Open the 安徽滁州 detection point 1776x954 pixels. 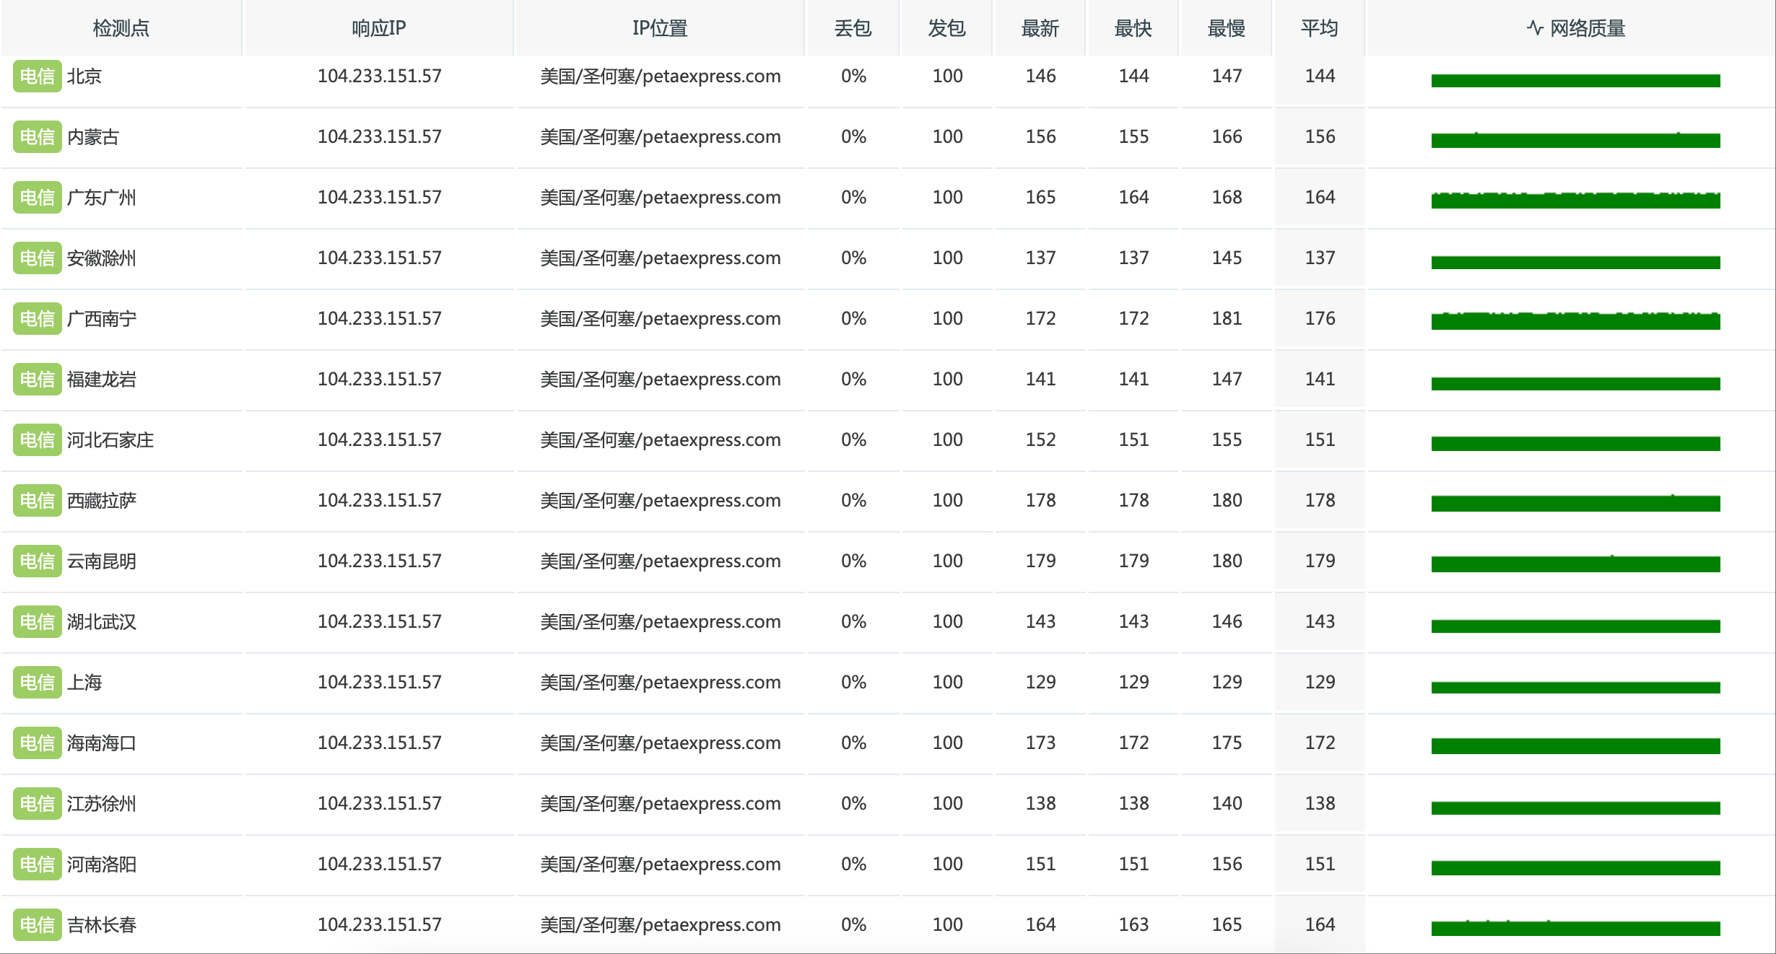coord(101,258)
